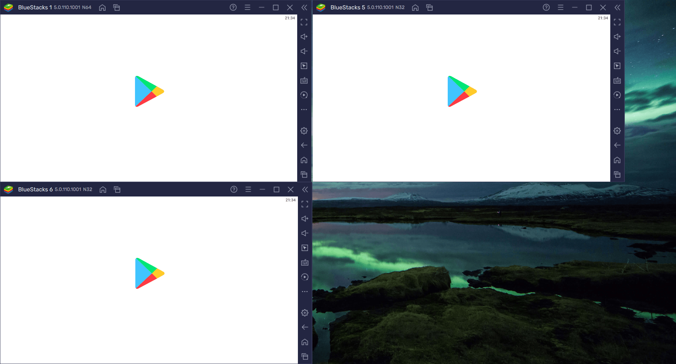676x364 pixels.
Task: Open keyboard controls icon in BlueStacks 6
Action: click(x=305, y=263)
